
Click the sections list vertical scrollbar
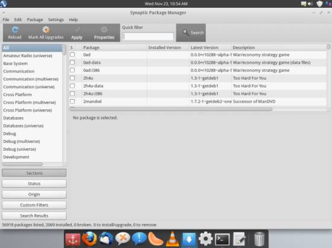[x=64, y=49]
